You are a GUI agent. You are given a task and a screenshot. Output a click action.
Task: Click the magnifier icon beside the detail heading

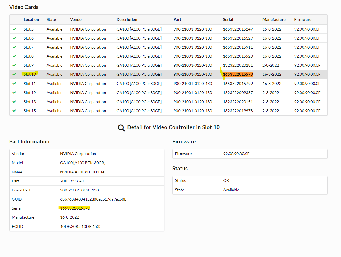coord(121,128)
